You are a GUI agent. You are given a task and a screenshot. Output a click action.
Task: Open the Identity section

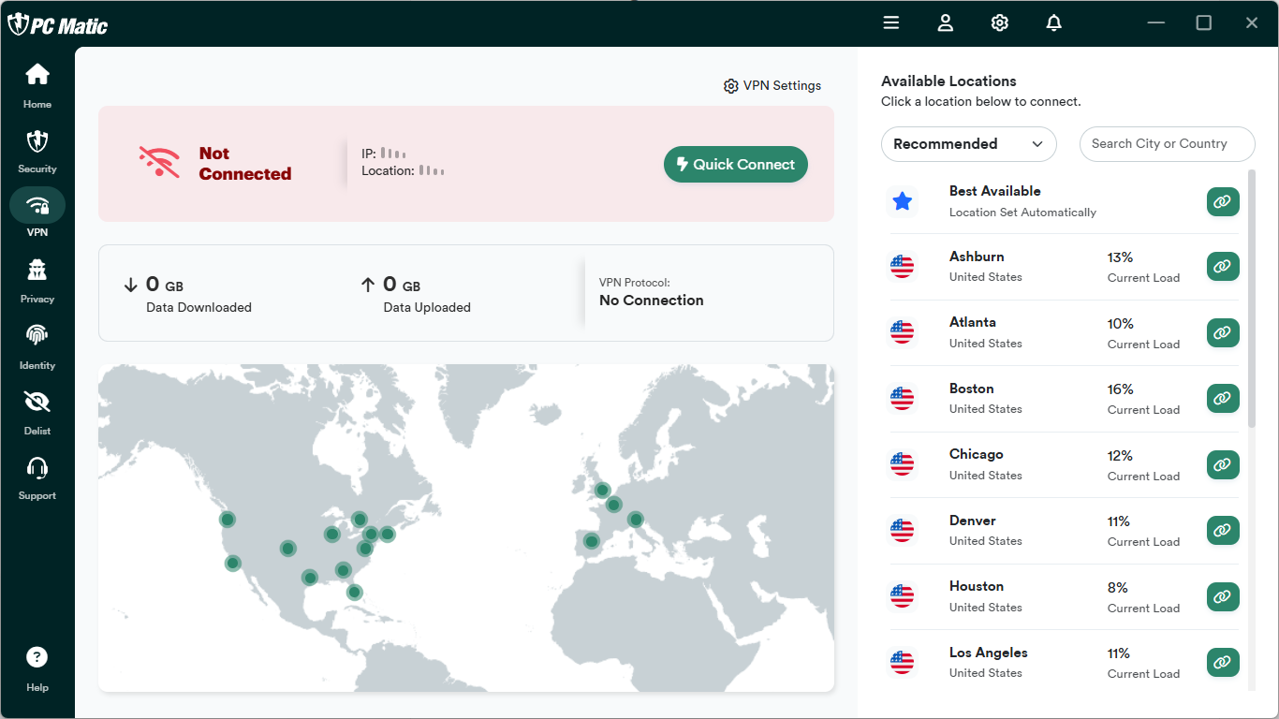37,346
